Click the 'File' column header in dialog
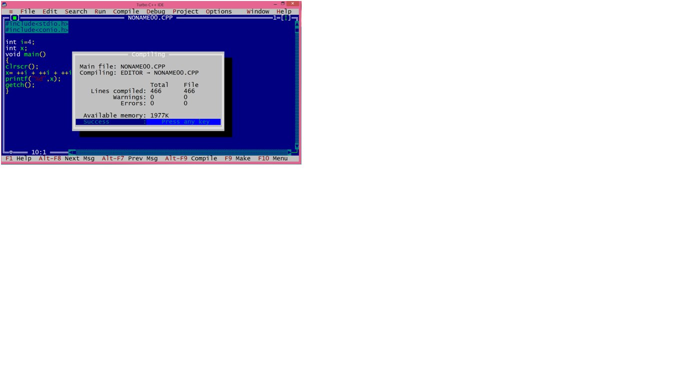The height and width of the screenshot is (368, 676). [191, 85]
